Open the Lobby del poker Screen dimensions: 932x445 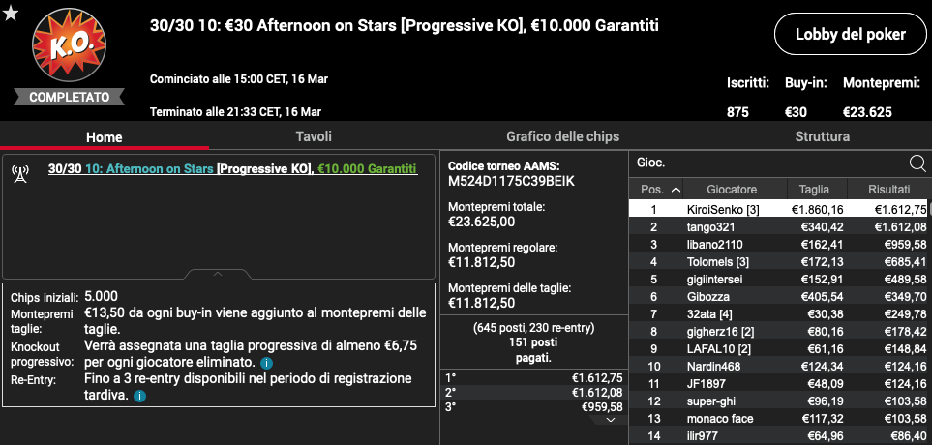[x=851, y=34]
